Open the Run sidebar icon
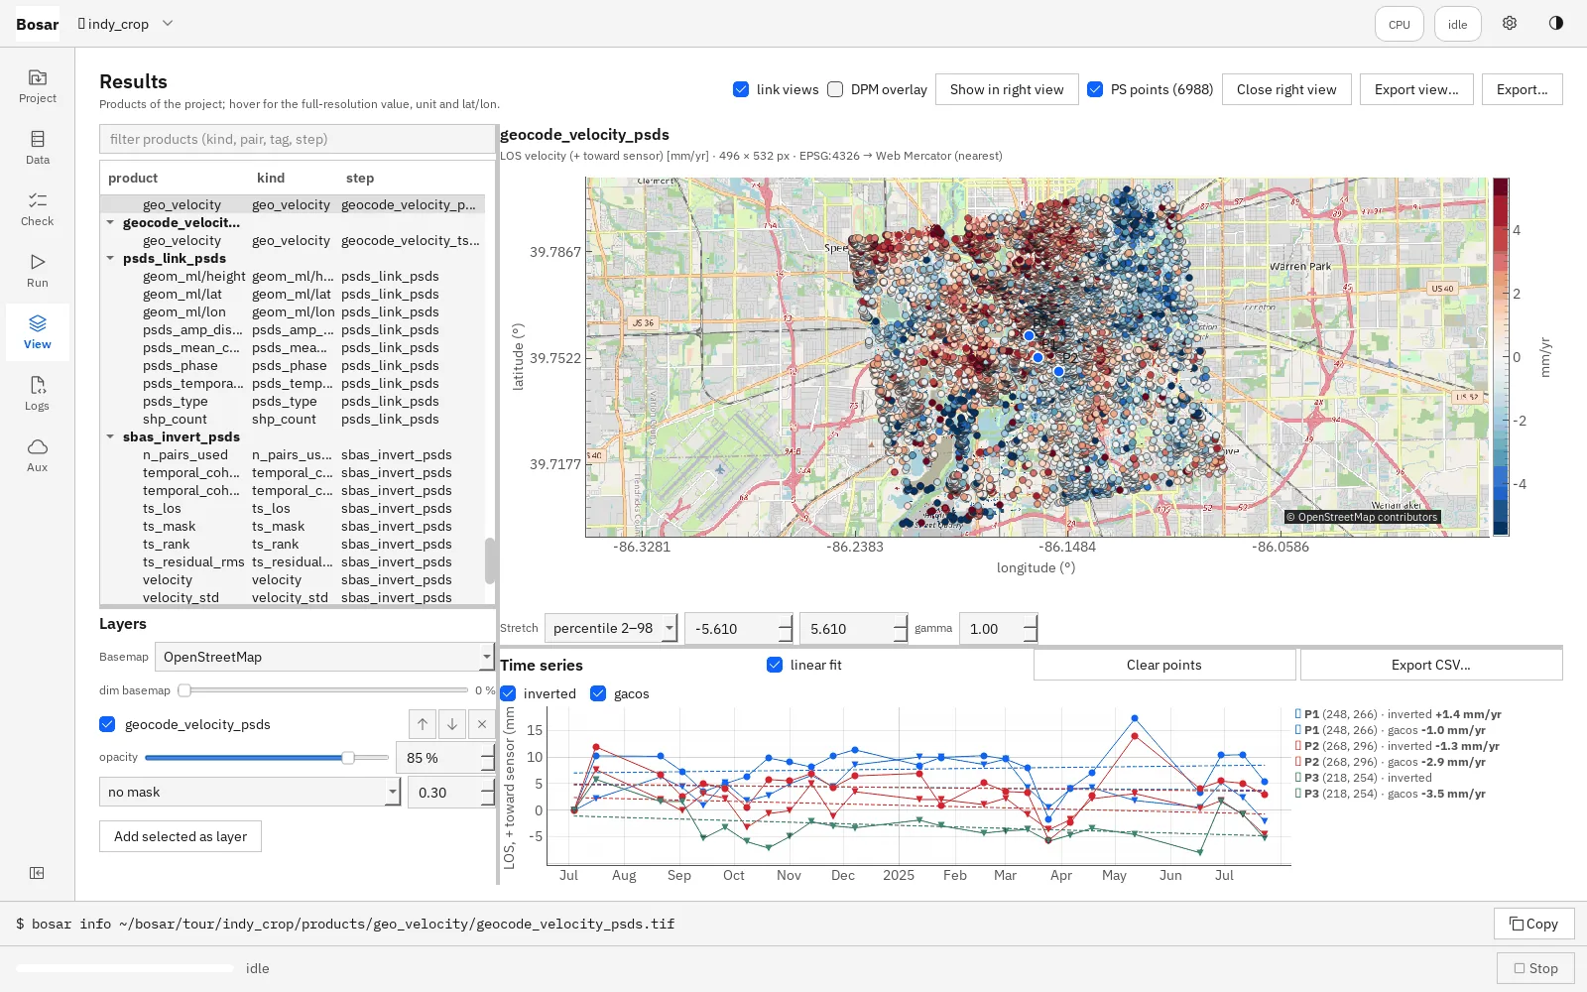 click(38, 270)
